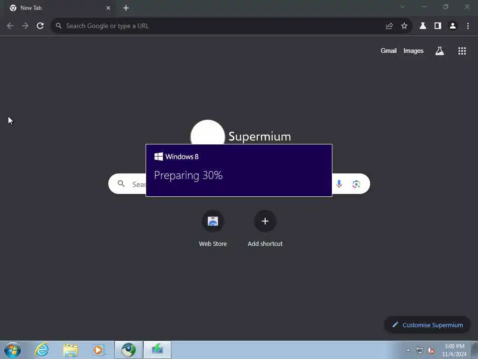Viewport: 478px width, 359px height.
Task: Open the three-dot browser menu
Action: (468, 26)
